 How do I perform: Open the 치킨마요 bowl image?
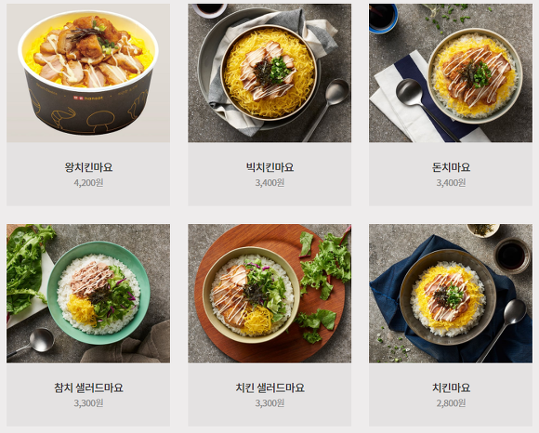[x=451, y=294]
